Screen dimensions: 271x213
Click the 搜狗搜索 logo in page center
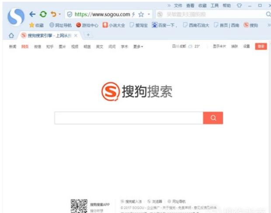[137, 92]
